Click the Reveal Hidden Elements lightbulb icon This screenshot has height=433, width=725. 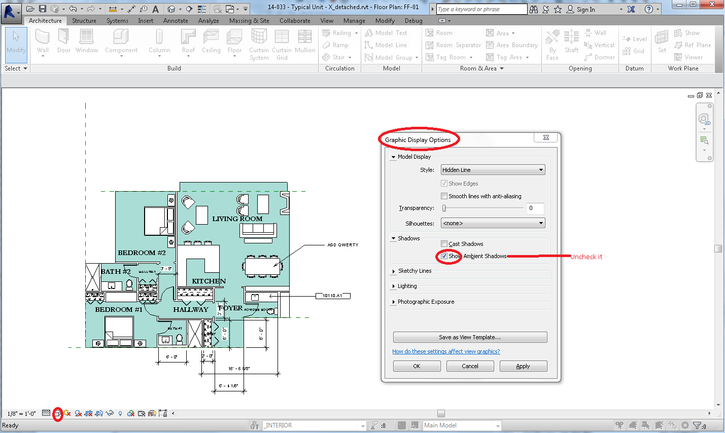tap(120, 414)
